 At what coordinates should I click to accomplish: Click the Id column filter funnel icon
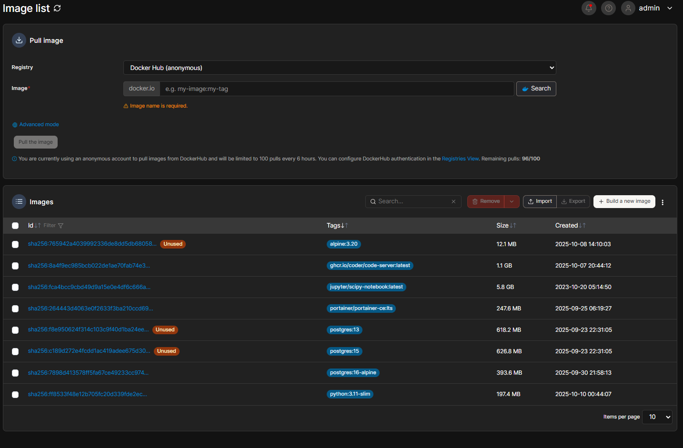point(60,226)
